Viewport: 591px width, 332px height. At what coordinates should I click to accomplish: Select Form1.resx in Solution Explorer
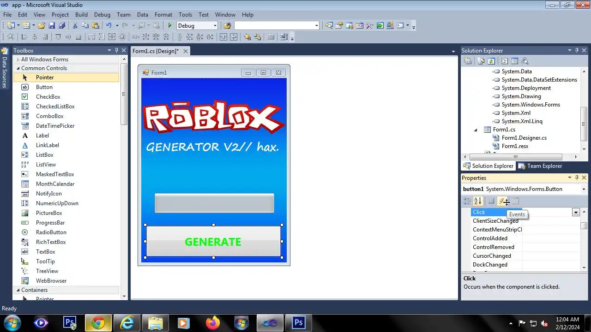click(x=515, y=146)
